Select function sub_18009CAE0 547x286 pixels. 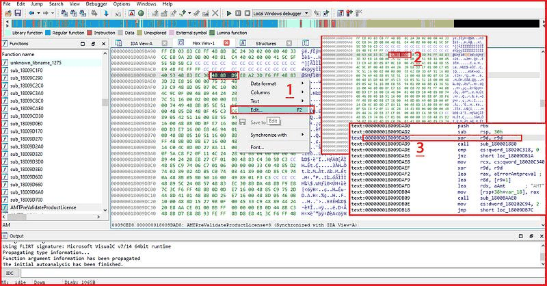pos(27,108)
